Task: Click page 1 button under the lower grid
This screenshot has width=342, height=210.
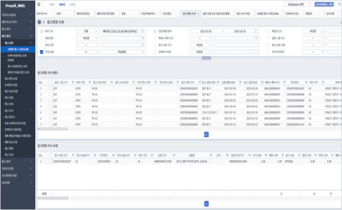Action: (206, 204)
